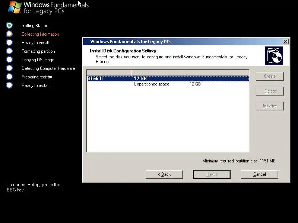The image size is (298, 223).
Task: Click the Preparing registry label
Action: click(37, 77)
